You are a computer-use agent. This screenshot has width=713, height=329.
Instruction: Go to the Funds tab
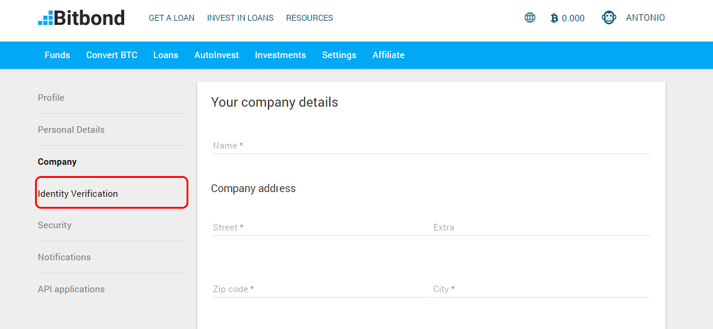[x=57, y=55]
